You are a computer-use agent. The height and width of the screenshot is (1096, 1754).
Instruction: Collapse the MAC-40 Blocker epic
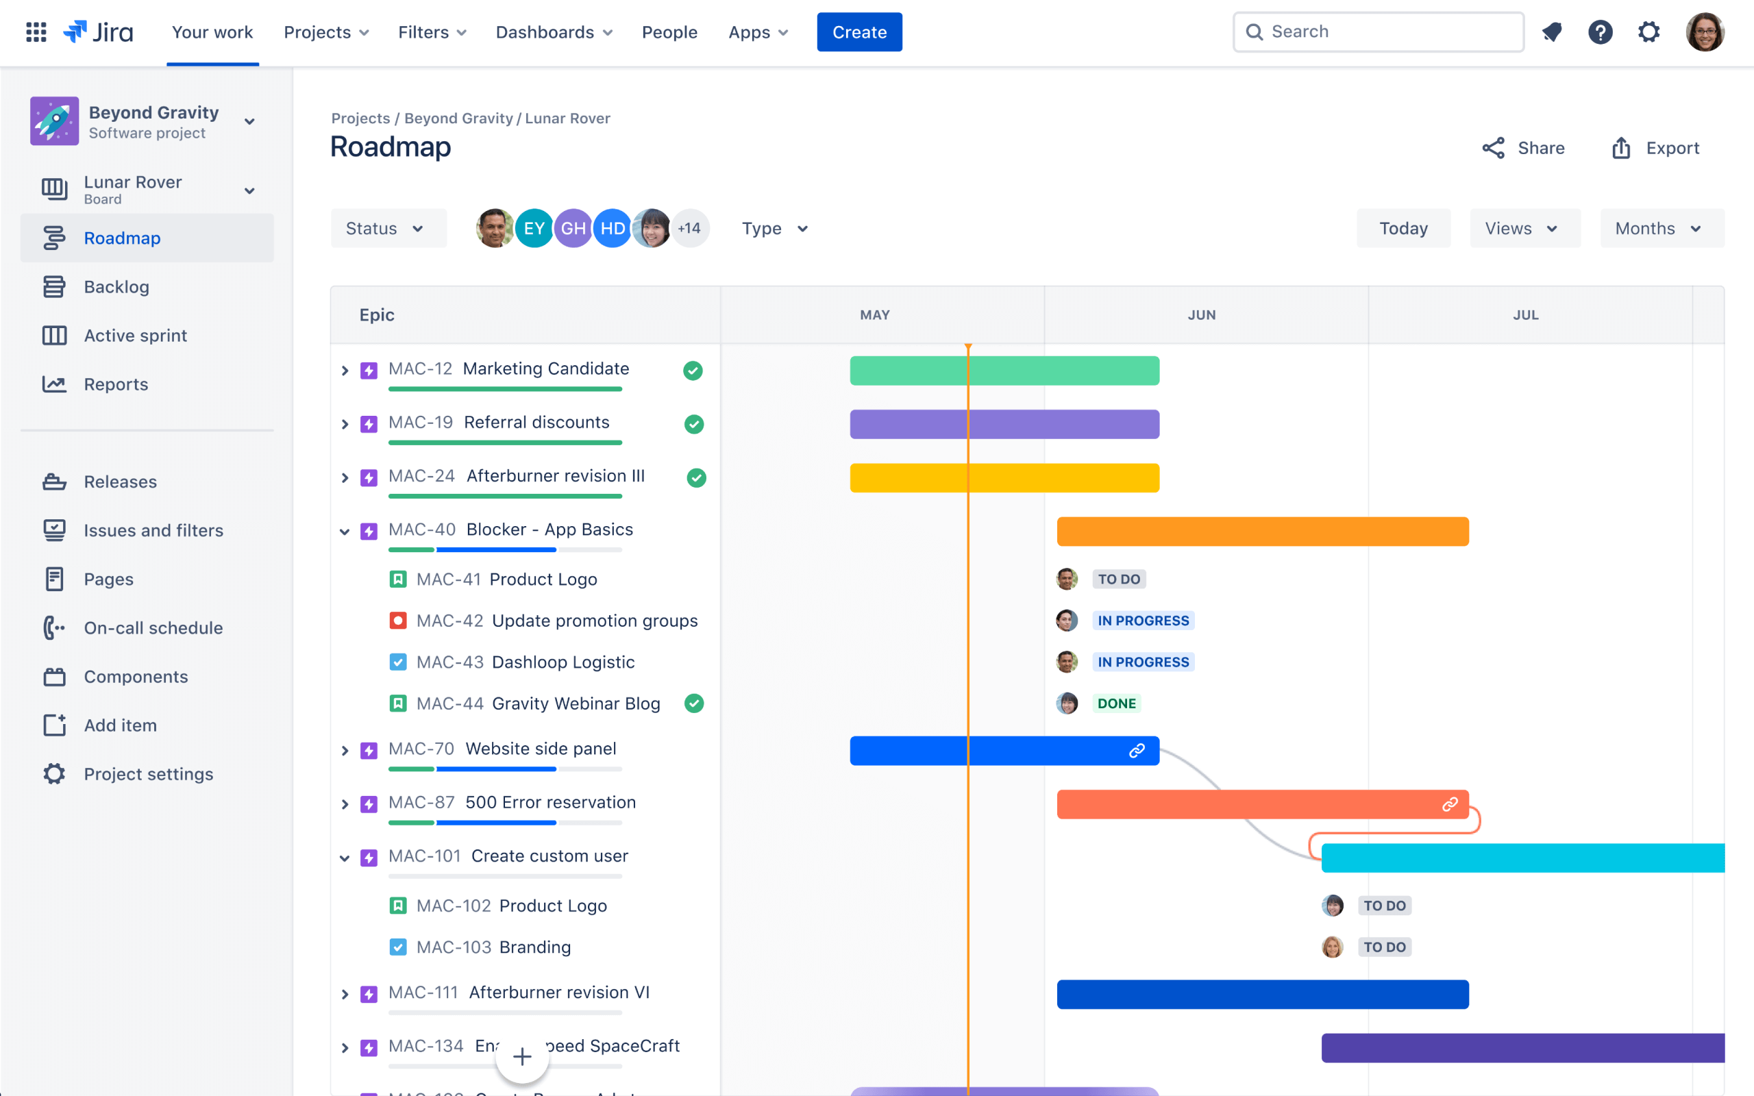[345, 531]
